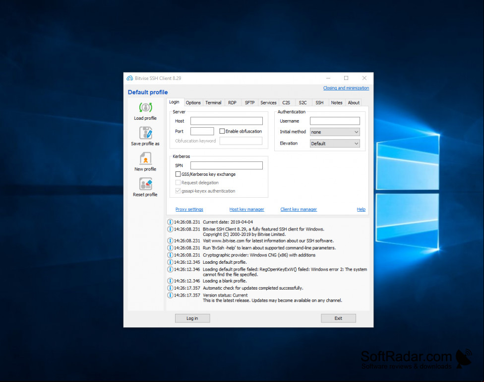
Task: Click the Reset profile icon
Action: point(145,184)
